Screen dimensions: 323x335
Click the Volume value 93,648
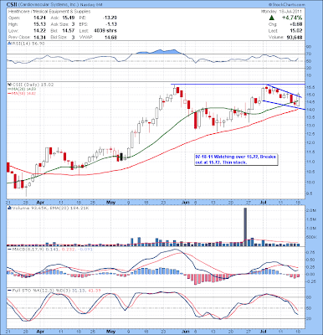pyautogui.click(x=294, y=37)
